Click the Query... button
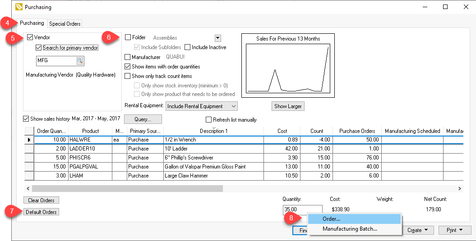The image size is (476, 241). (143, 119)
